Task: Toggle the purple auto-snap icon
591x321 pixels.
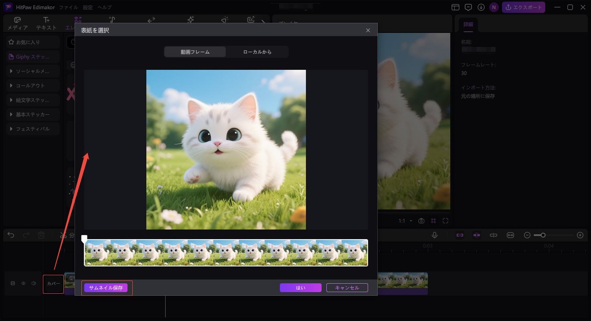Action: pyautogui.click(x=476, y=235)
